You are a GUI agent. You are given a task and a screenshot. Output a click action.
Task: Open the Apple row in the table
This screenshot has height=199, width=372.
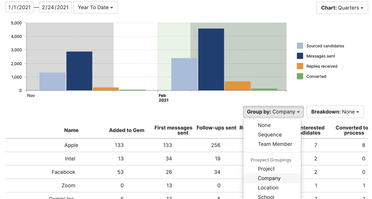[x=71, y=145]
